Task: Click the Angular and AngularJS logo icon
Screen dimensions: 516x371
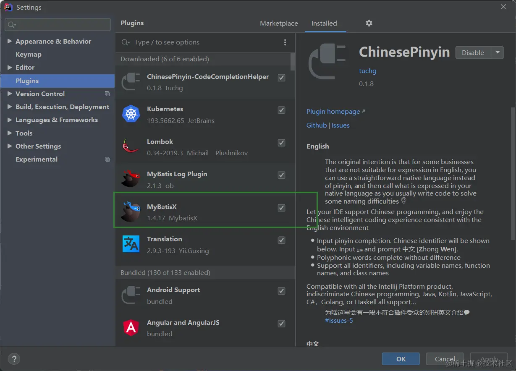Action: [x=131, y=327]
